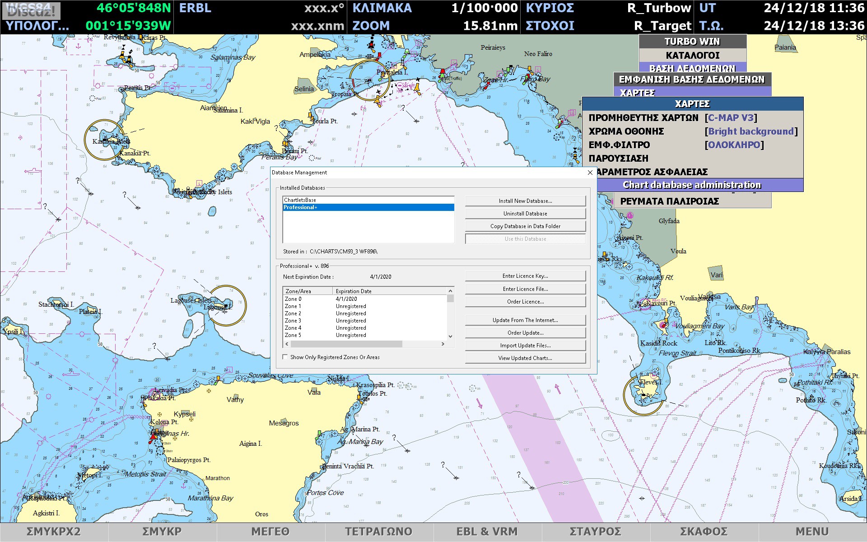This screenshot has width=867, height=542.
Task: Click Order Update button
Action: tap(525, 333)
